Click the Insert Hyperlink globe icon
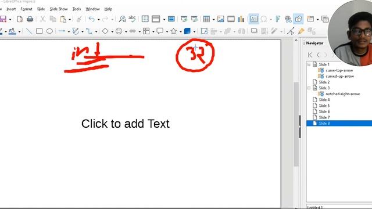Viewport: 372px width, 209px height. coord(288,19)
